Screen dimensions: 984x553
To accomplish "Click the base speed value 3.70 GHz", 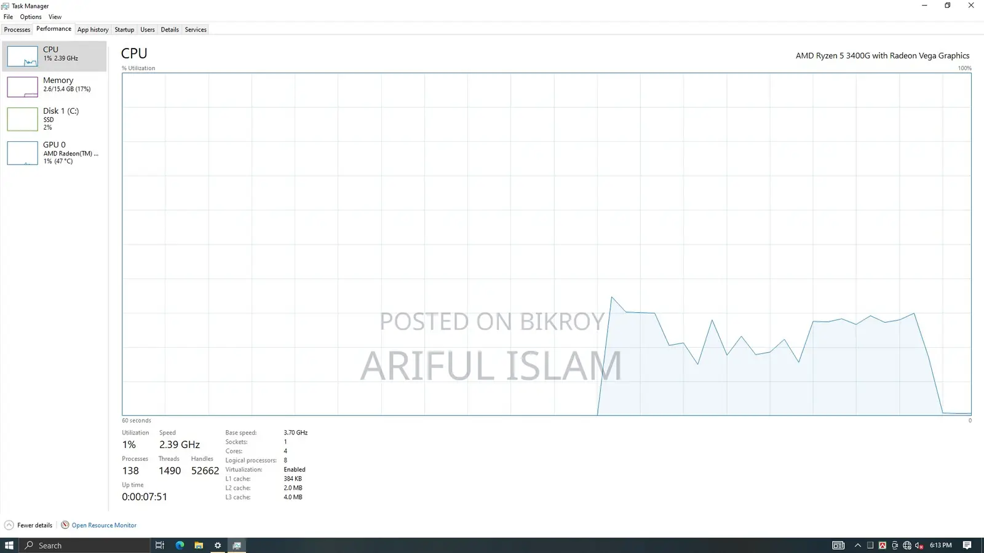I will pos(296,433).
